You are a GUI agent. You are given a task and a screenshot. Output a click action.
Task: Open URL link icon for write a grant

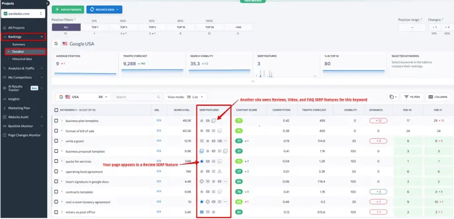click(158, 141)
